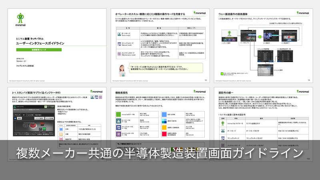Screen dimensions: 320x180
Task: Click the orange warning status icon
Action: [61, 134]
